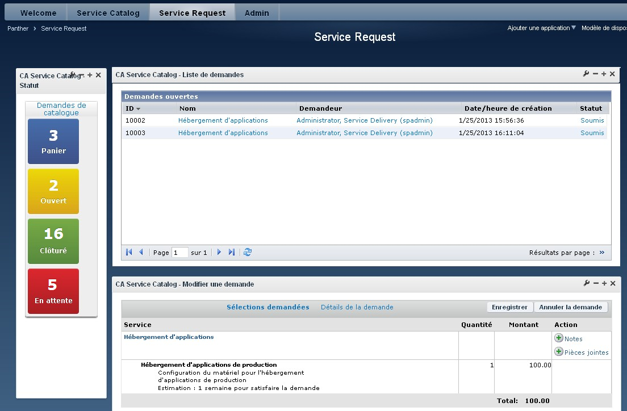Click Administrator requester link in row 10002

[x=364, y=120]
